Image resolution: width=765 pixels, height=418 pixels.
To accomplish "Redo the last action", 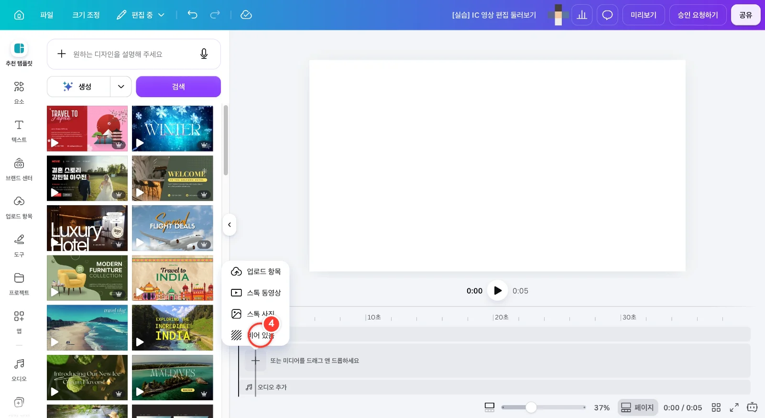I will click(x=215, y=15).
